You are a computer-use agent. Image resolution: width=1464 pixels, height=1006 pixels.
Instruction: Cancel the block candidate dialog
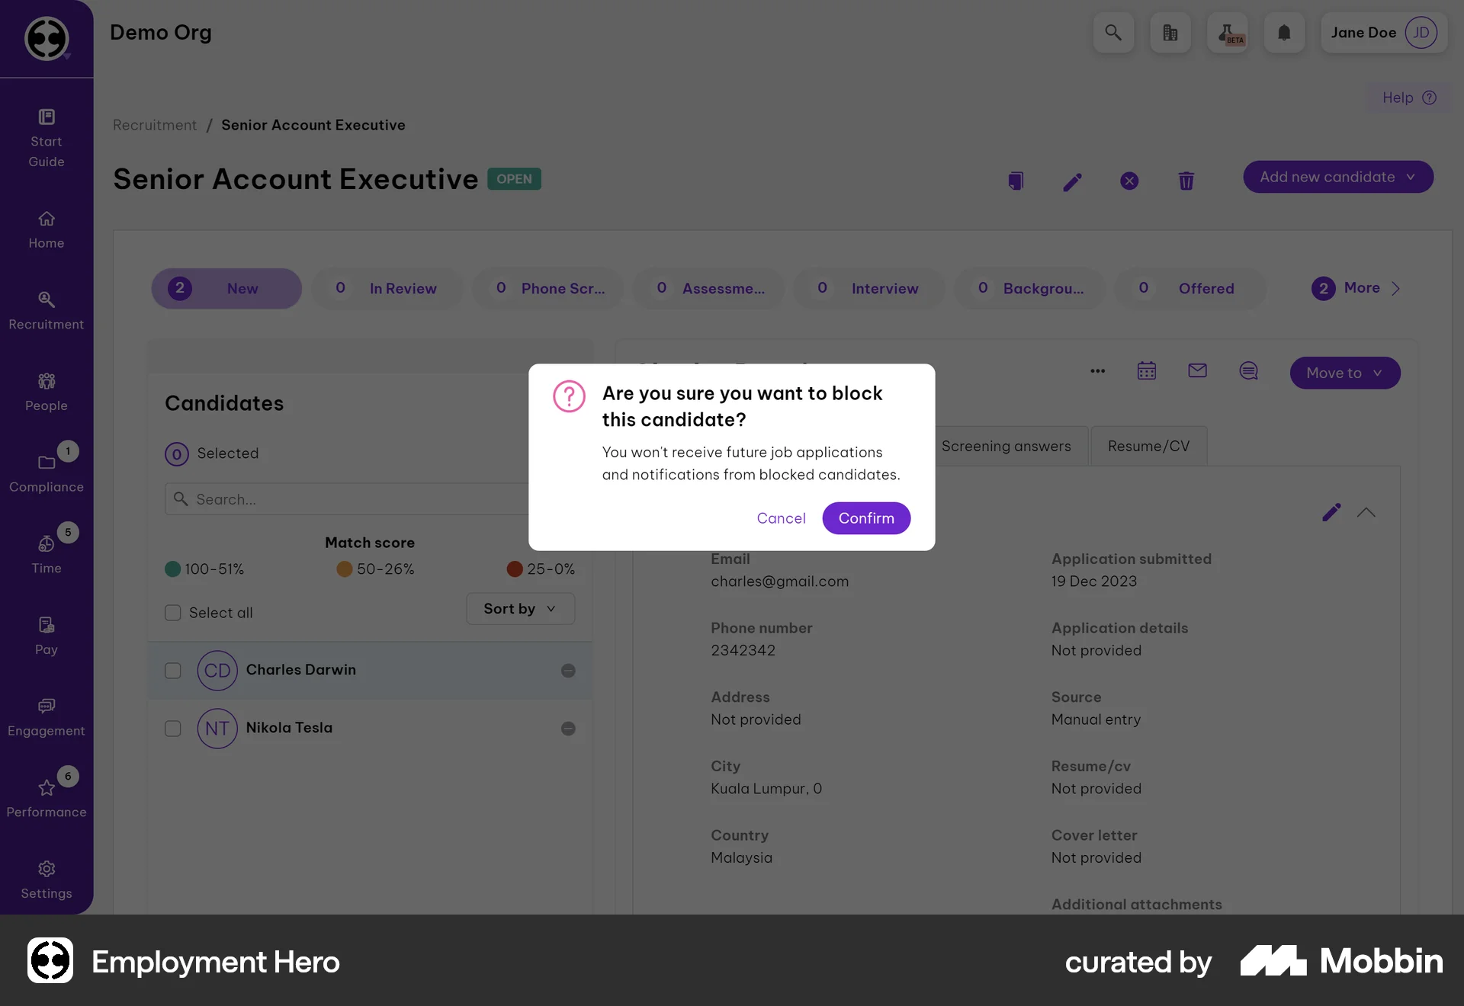click(781, 517)
